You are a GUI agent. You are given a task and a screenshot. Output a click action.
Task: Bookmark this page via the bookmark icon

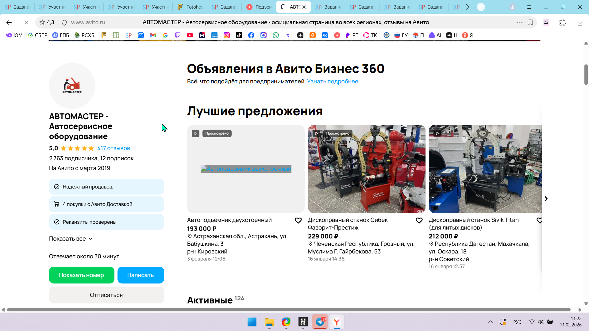[x=530, y=22]
